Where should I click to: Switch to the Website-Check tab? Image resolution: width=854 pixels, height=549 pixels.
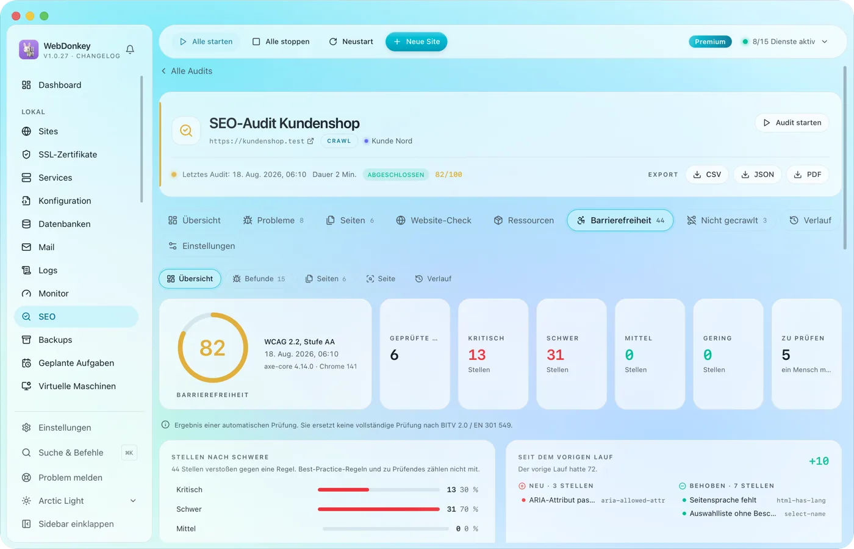(434, 220)
